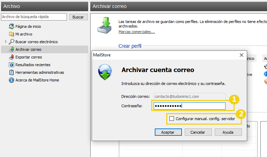Open Ayuda from the dialog
The image size is (267, 157).
pyautogui.click(x=228, y=132)
